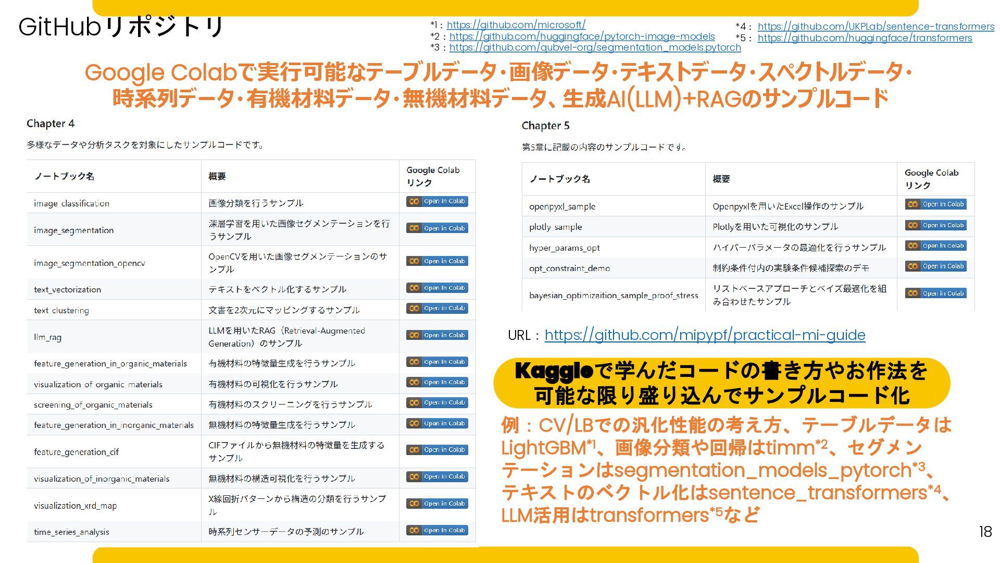Open Colab badge for llm_rag
The image size is (1000, 563).
[437, 335]
